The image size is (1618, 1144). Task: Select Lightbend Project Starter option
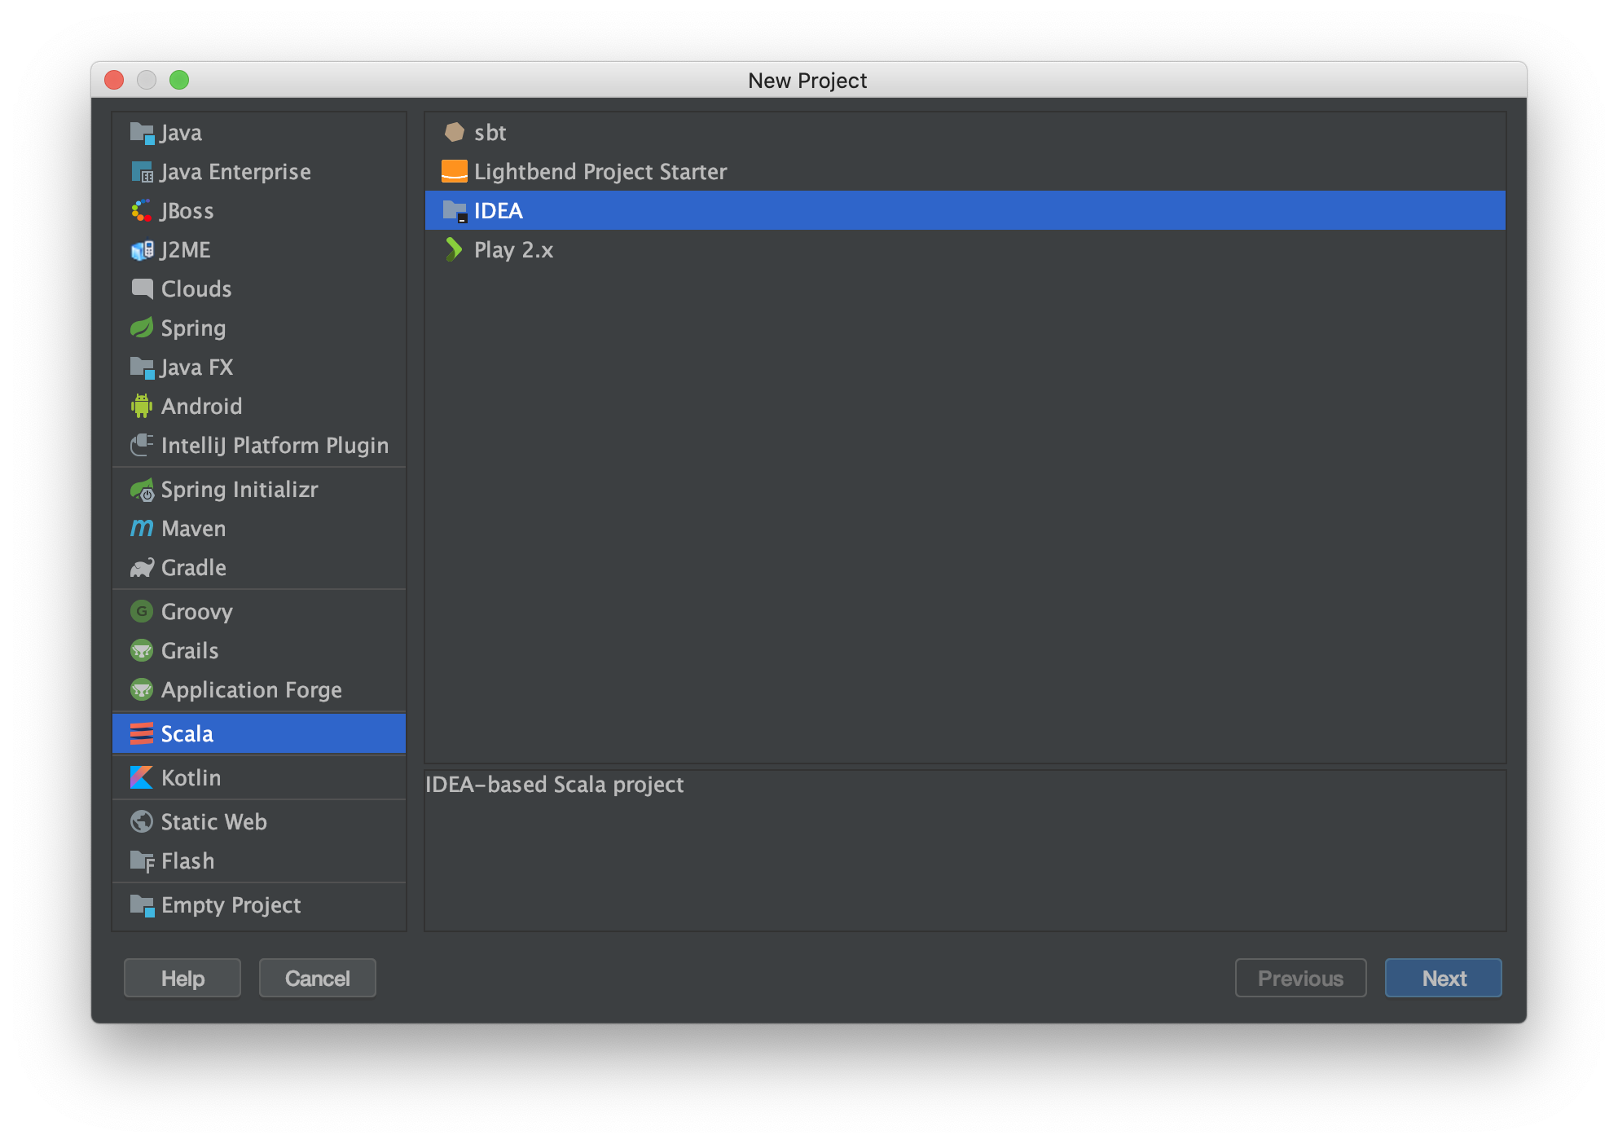[599, 171]
